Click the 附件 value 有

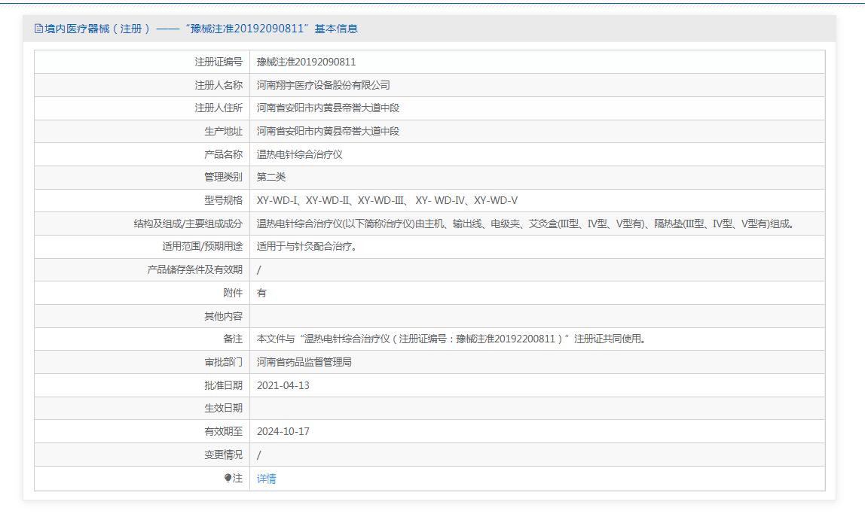point(261,293)
